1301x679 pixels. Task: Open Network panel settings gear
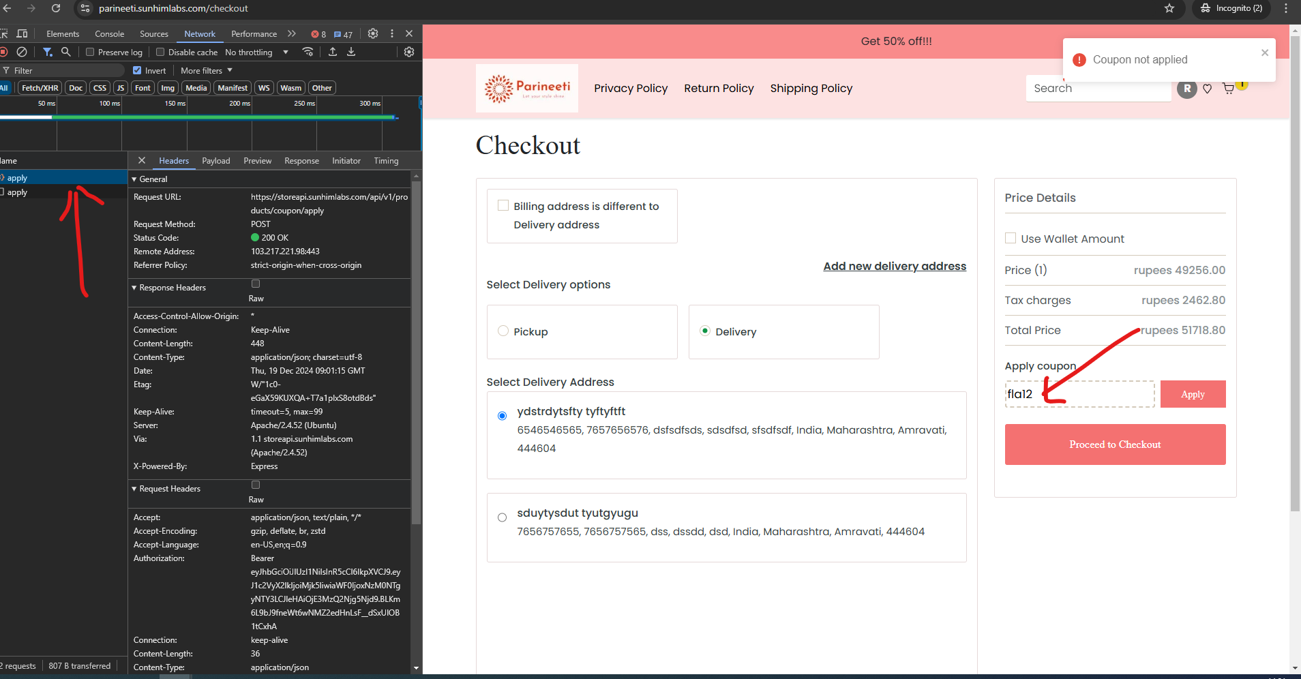coord(409,52)
